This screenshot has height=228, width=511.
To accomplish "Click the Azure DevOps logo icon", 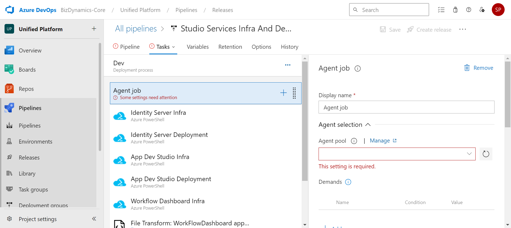I will click(10, 10).
